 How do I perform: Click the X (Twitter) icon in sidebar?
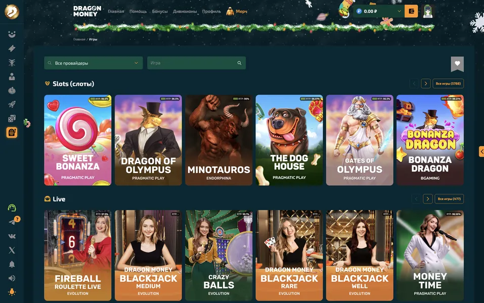pyautogui.click(x=12, y=249)
